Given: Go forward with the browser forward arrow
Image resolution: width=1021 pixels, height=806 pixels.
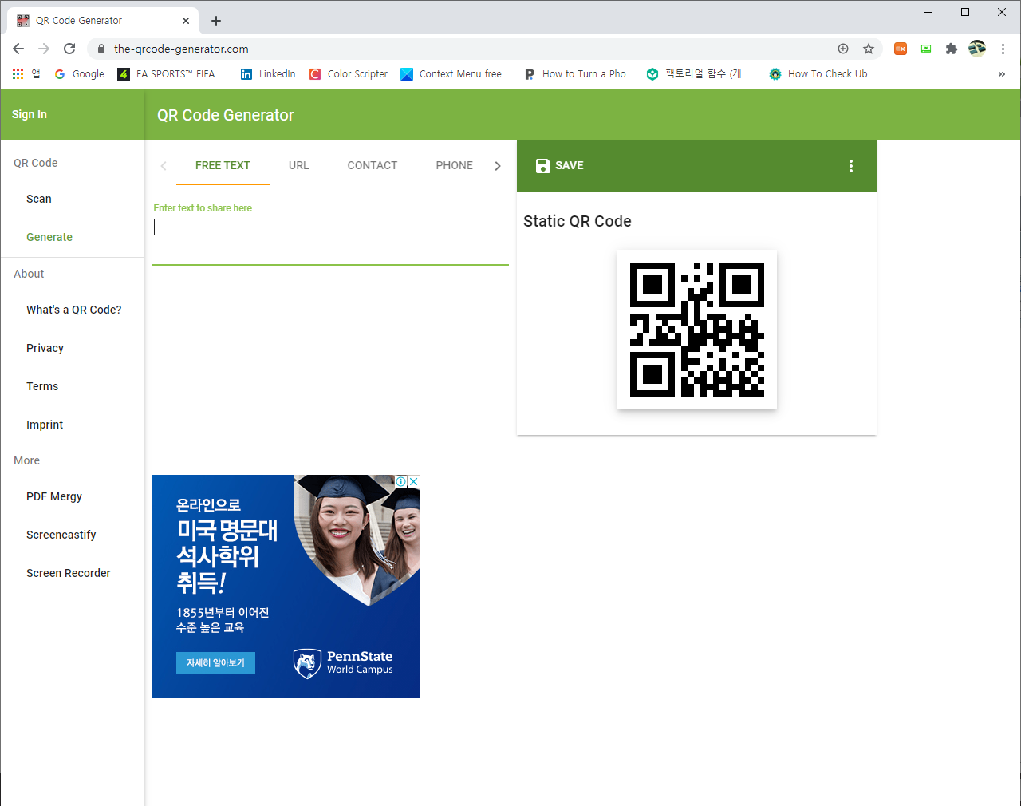Looking at the screenshot, I should point(44,49).
